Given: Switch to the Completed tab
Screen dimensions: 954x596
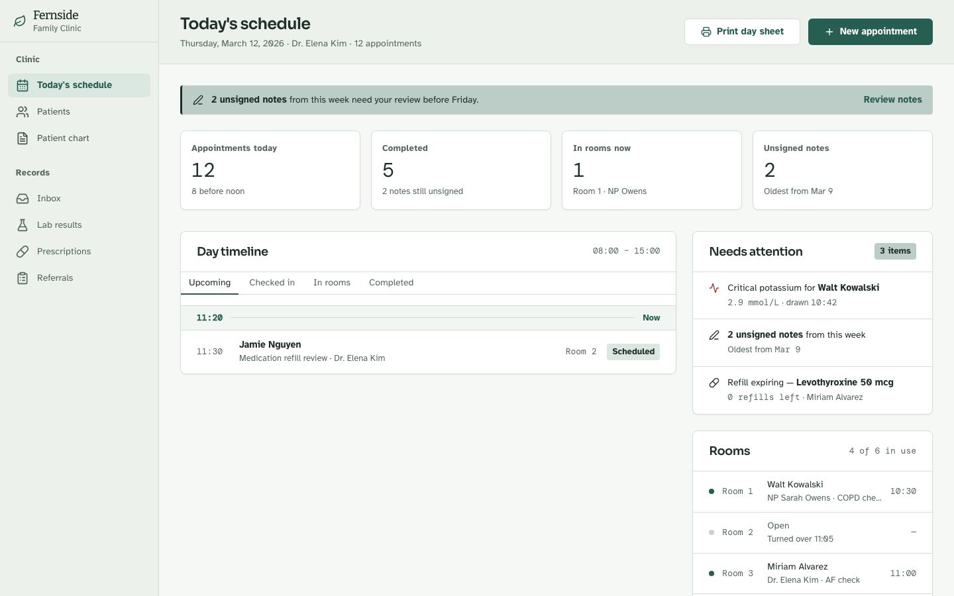Looking at the screenshot, I should click(391, 283).
